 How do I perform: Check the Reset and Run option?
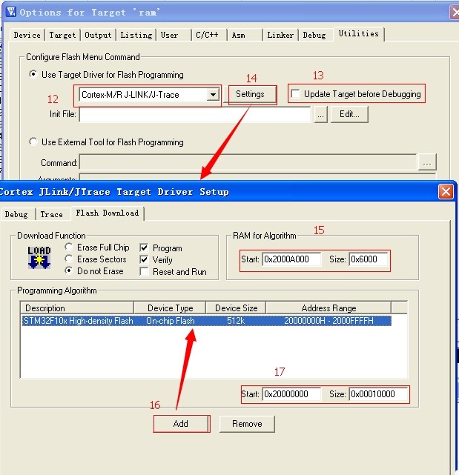pyautogui.click(x=144, y=272)
